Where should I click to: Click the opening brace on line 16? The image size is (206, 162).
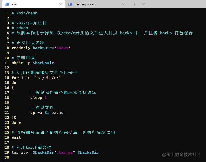click(x=13, y=88)
